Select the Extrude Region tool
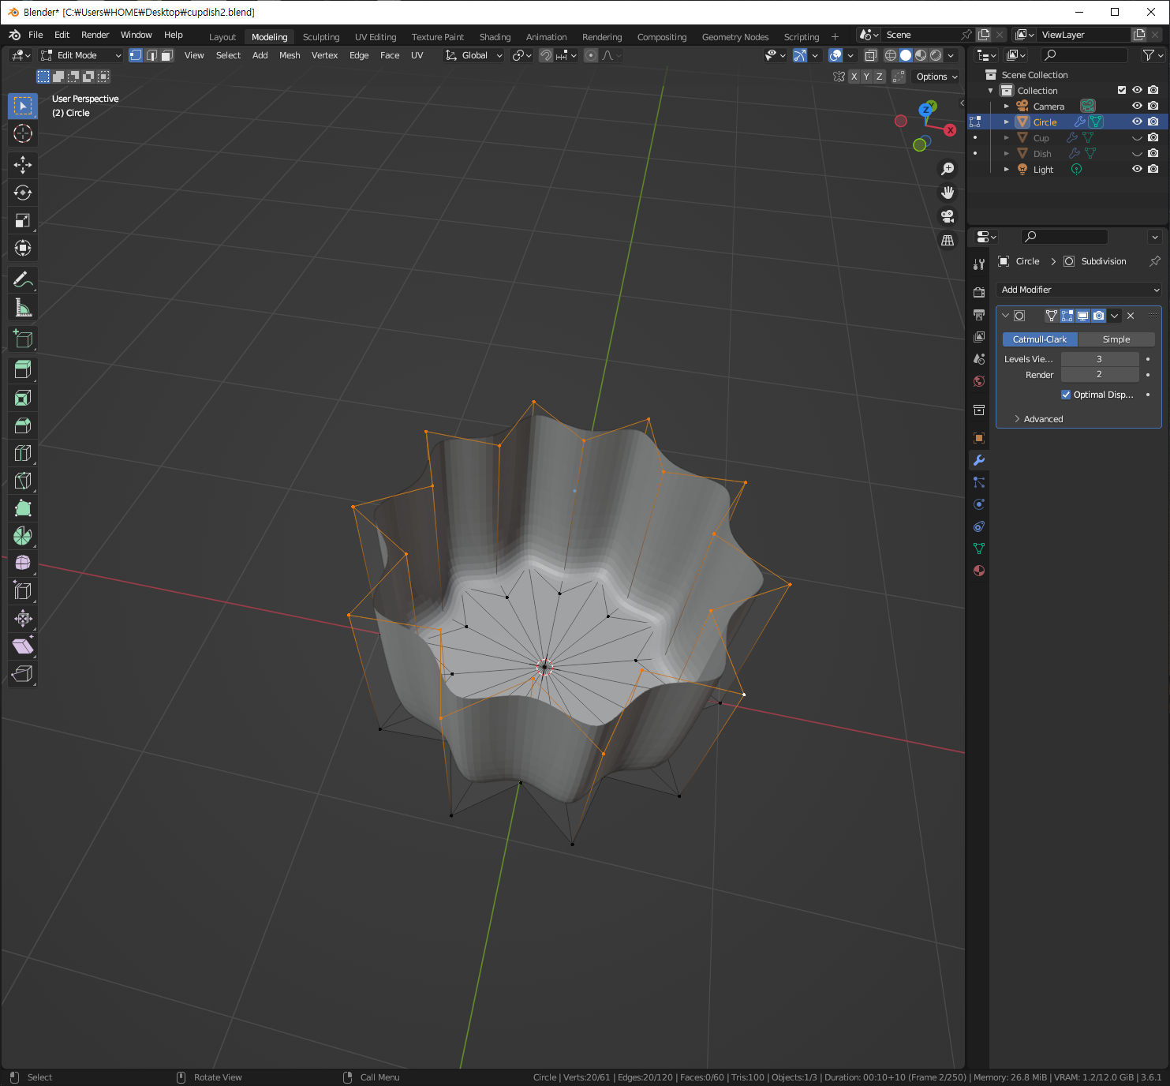Screen dimensions: 1170x1086 click(x=23, y=369)
